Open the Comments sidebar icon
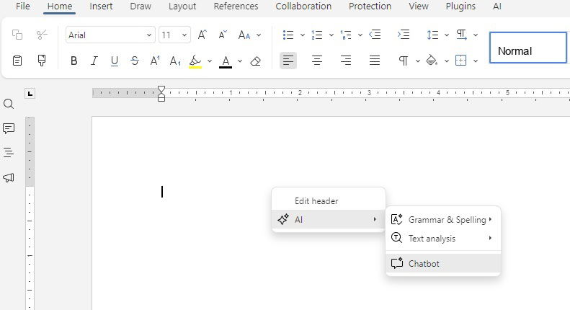The height and width of the screenshot is (310, 570). tap(9, 128)
